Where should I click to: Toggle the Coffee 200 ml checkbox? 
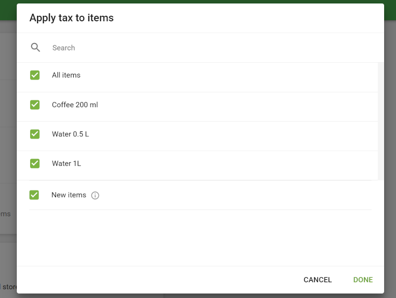34,105
